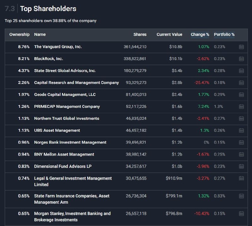Click the -25.47% change value
The width and height of the screenshot is (252, 226).
point(202,83)
